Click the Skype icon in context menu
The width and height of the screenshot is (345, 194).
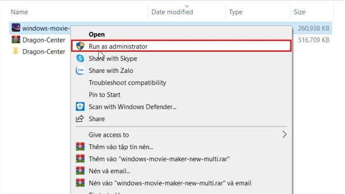click(80, 58)
